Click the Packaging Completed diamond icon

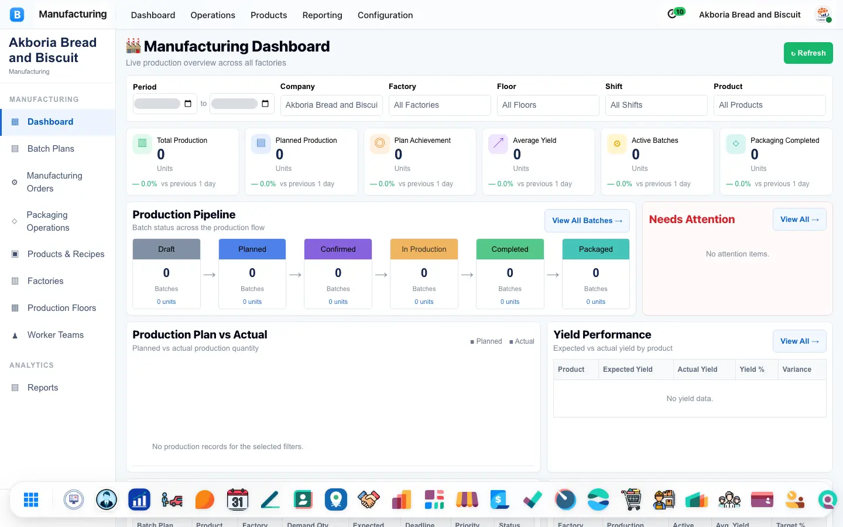click(x=736, y=143)
